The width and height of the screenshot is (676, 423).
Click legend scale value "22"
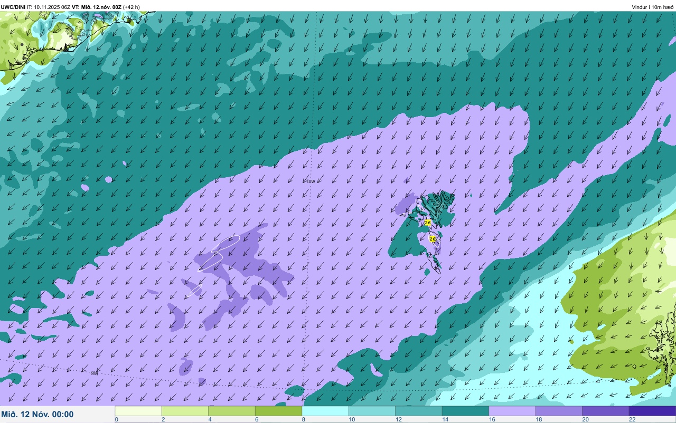pyautogui.click(x=631, y=420)
